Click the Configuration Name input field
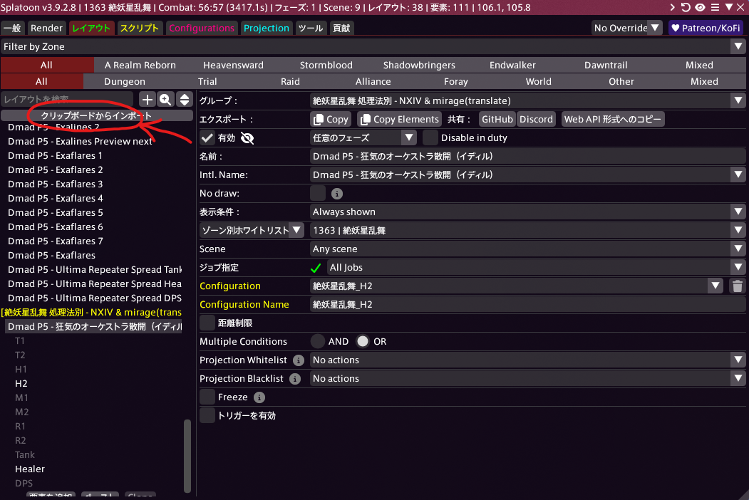 (x=527, y=305)
